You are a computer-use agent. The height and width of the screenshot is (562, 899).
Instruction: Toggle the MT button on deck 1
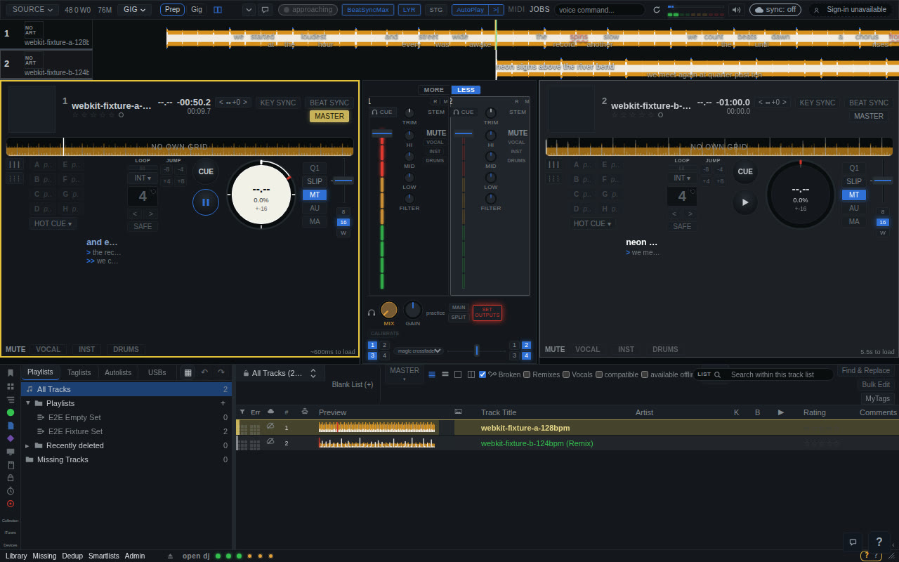coord(315,195)
